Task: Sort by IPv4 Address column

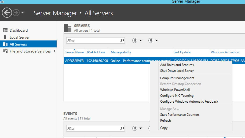Action: click(x=96, y=52)
